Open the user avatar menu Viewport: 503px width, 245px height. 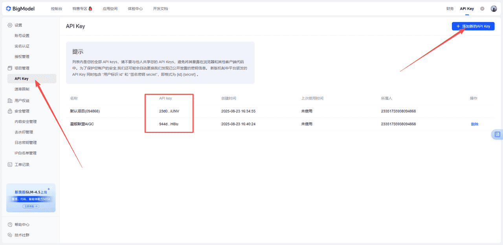click(x=494, y=8)
